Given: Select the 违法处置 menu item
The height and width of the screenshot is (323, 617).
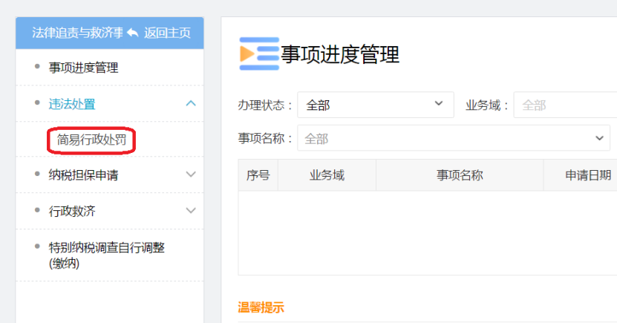Looking at the screenshot, I should (x=72, y=104).
